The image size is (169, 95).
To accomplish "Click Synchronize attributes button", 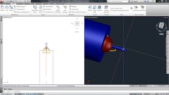I will point(74,9).
